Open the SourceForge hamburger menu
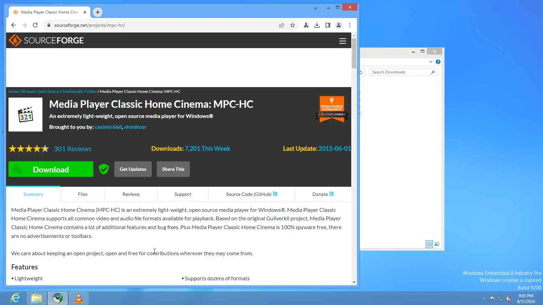543x305 pixels. coord(343,41)
